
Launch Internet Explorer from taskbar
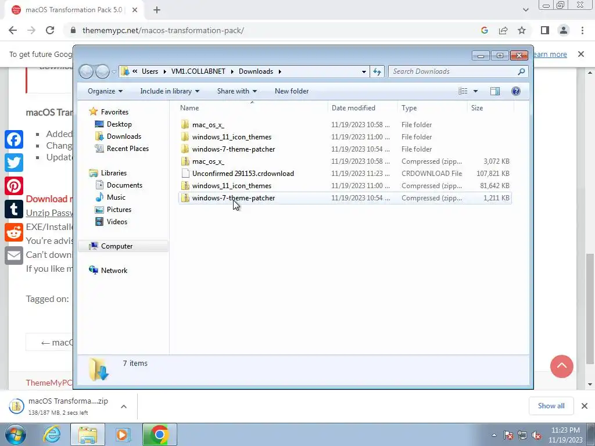(x=52, y=434)
